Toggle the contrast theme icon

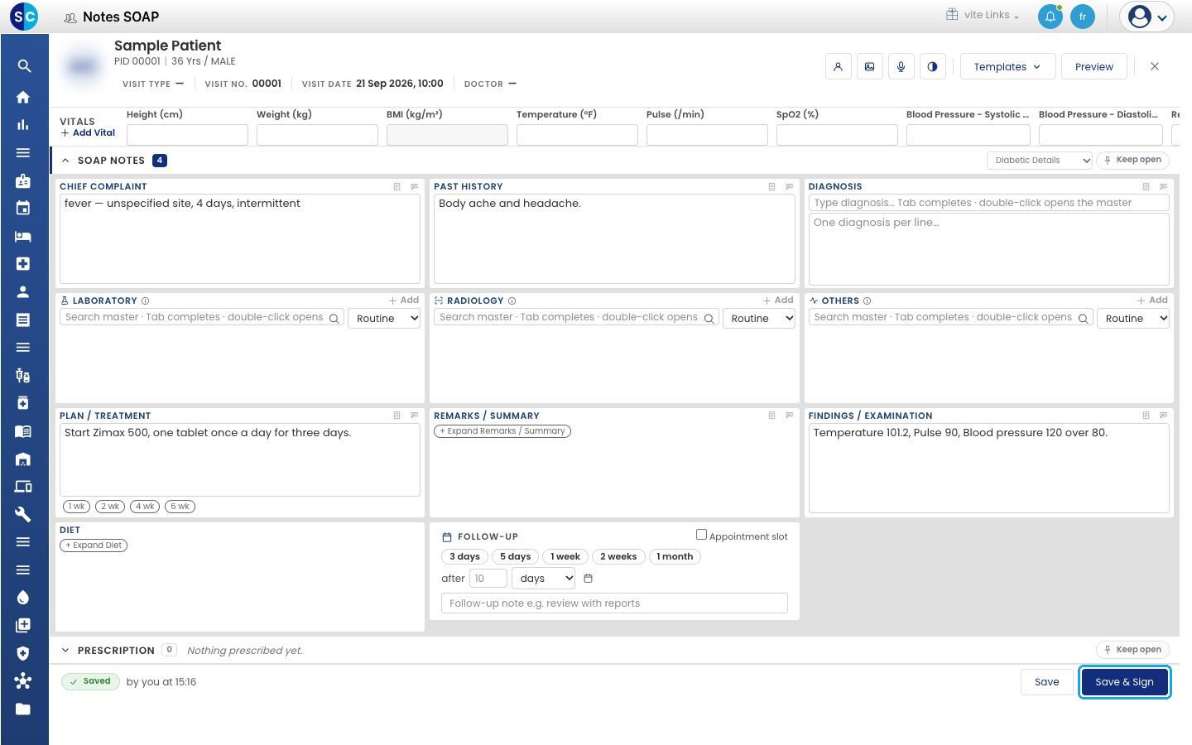933,67
